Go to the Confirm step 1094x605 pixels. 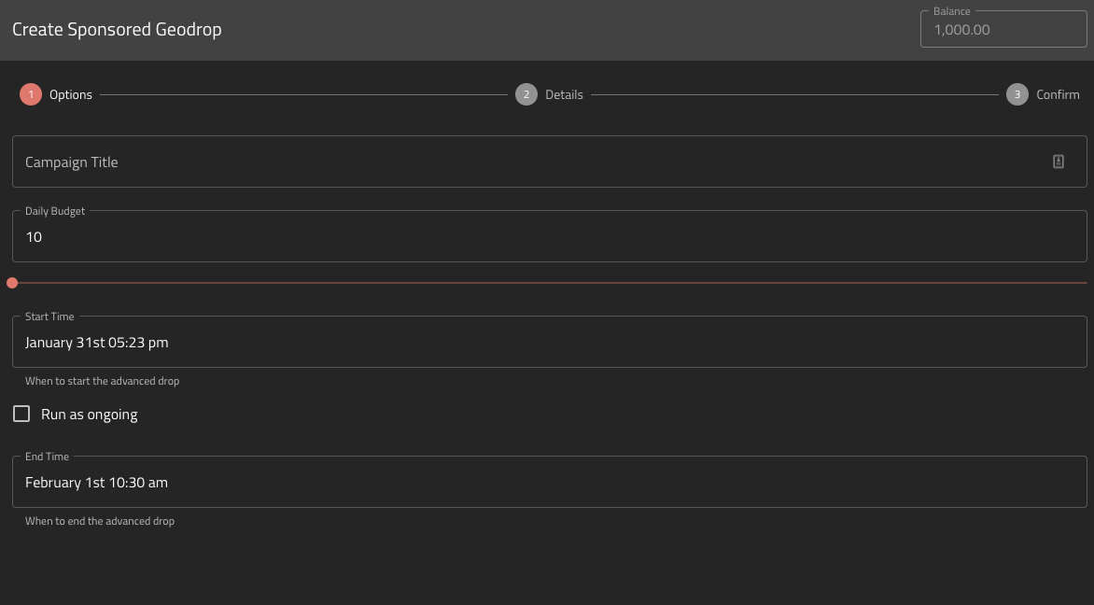click(x=1058, y=94)
